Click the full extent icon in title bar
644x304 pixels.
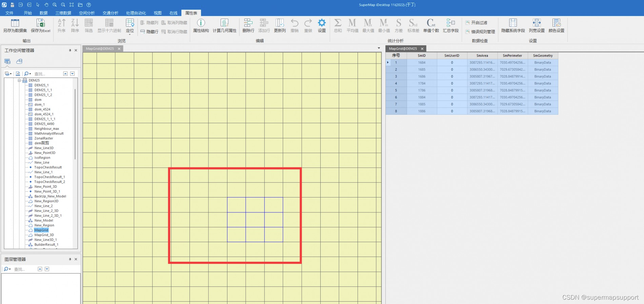click(x=72, y=5)
